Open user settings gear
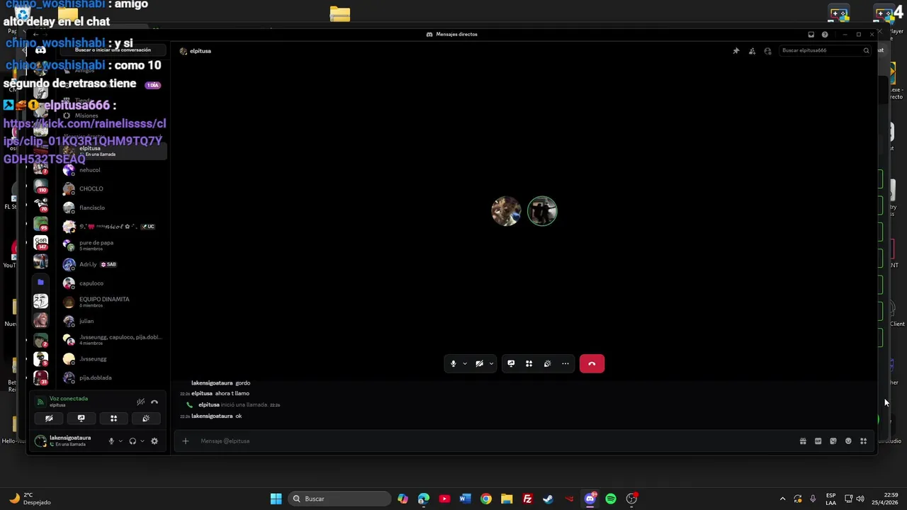907x510 pixels. click(x=154, y=441)
